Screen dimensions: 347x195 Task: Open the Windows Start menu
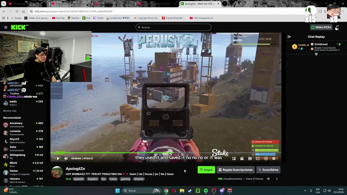117,191
